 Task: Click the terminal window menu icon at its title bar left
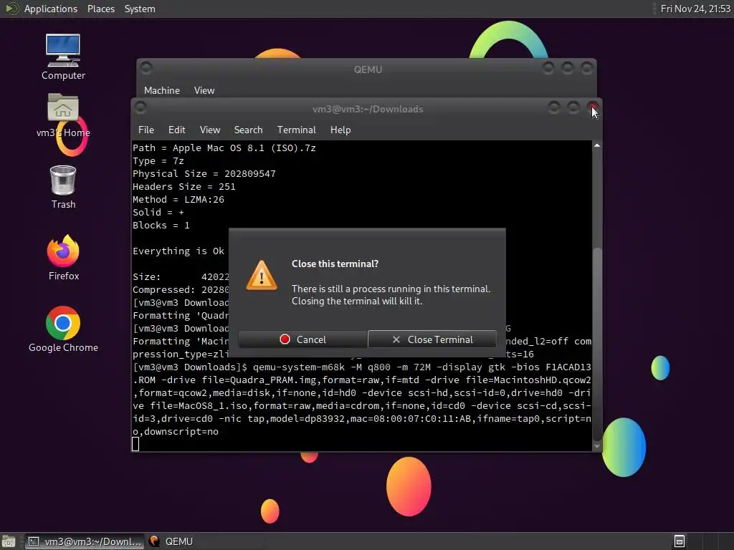pos(140,108)
